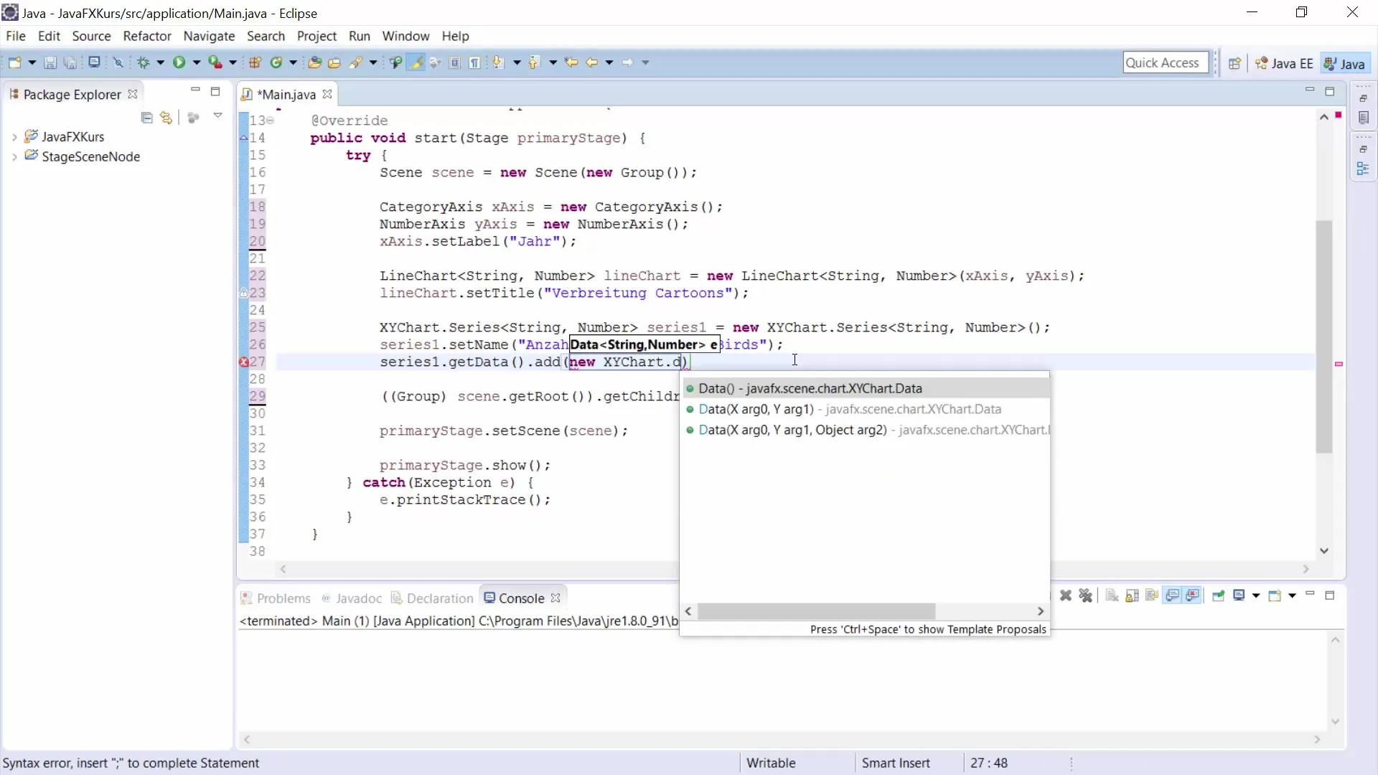Click the New file wizard icon
This screenshot has width=1378, height=775.
click(x=14, y=62)
